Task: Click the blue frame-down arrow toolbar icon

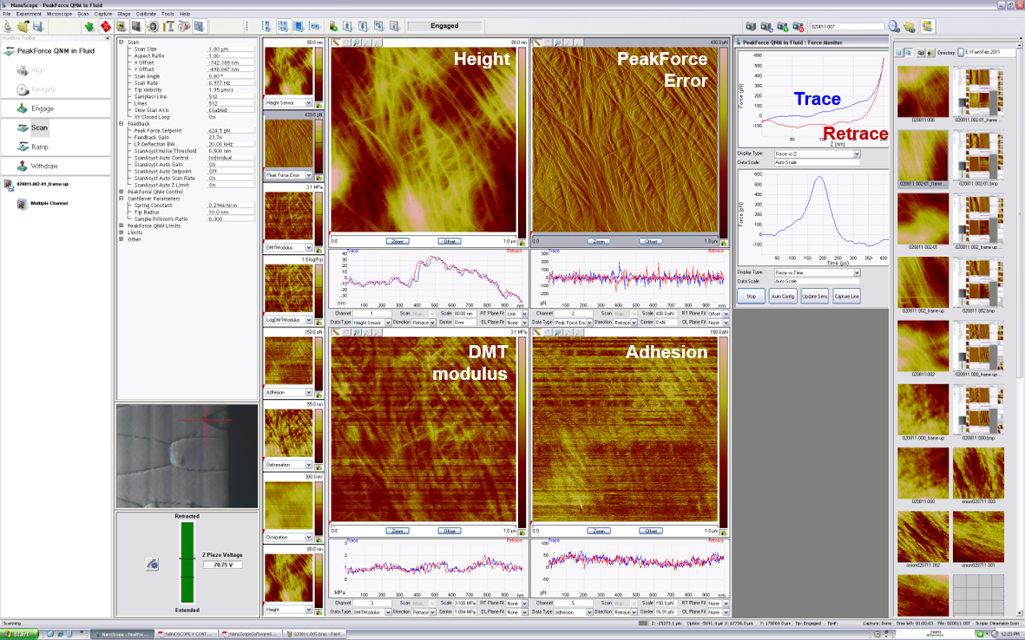Action: (x=363, y=26)
